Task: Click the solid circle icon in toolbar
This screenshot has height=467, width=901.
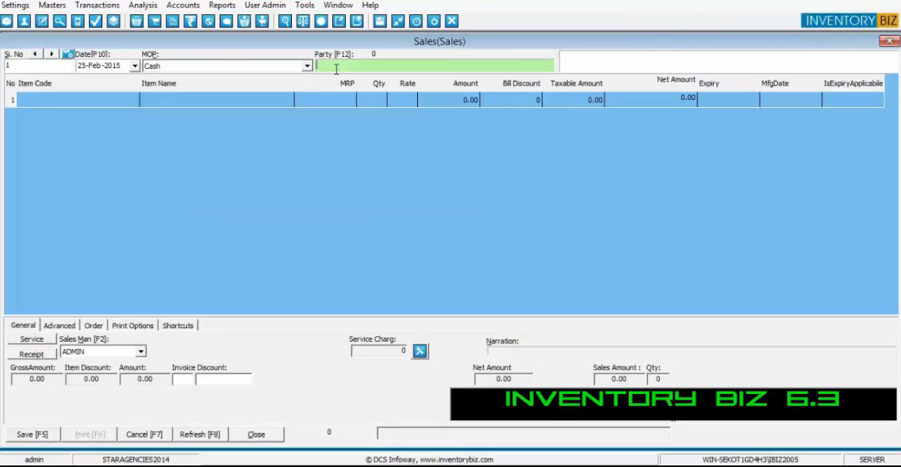Action: 320,21
